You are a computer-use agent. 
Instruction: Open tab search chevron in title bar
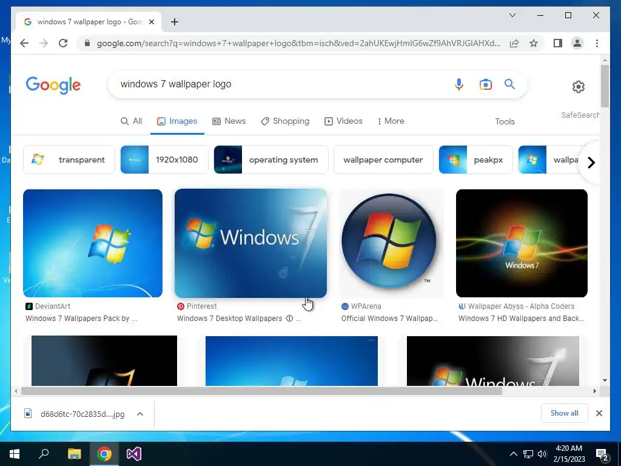512,15
